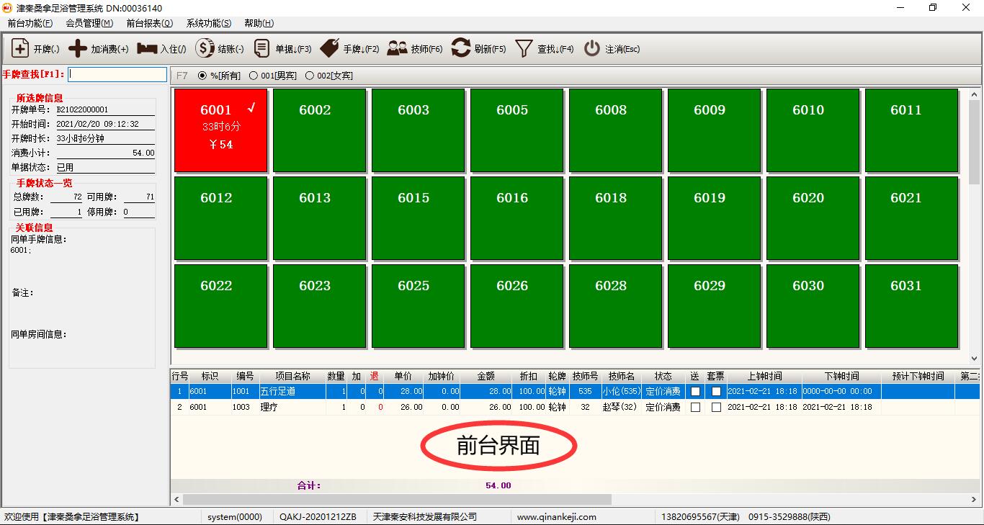Click the 手牌查找 search input field

coord(117,74)
